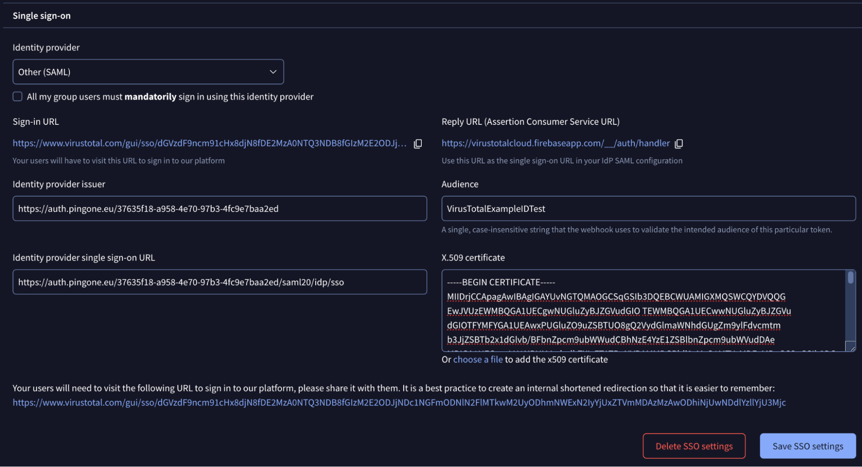
Task: Click the certificate line starting with MIIDrjCCApag
Action: tap(616, 297)
